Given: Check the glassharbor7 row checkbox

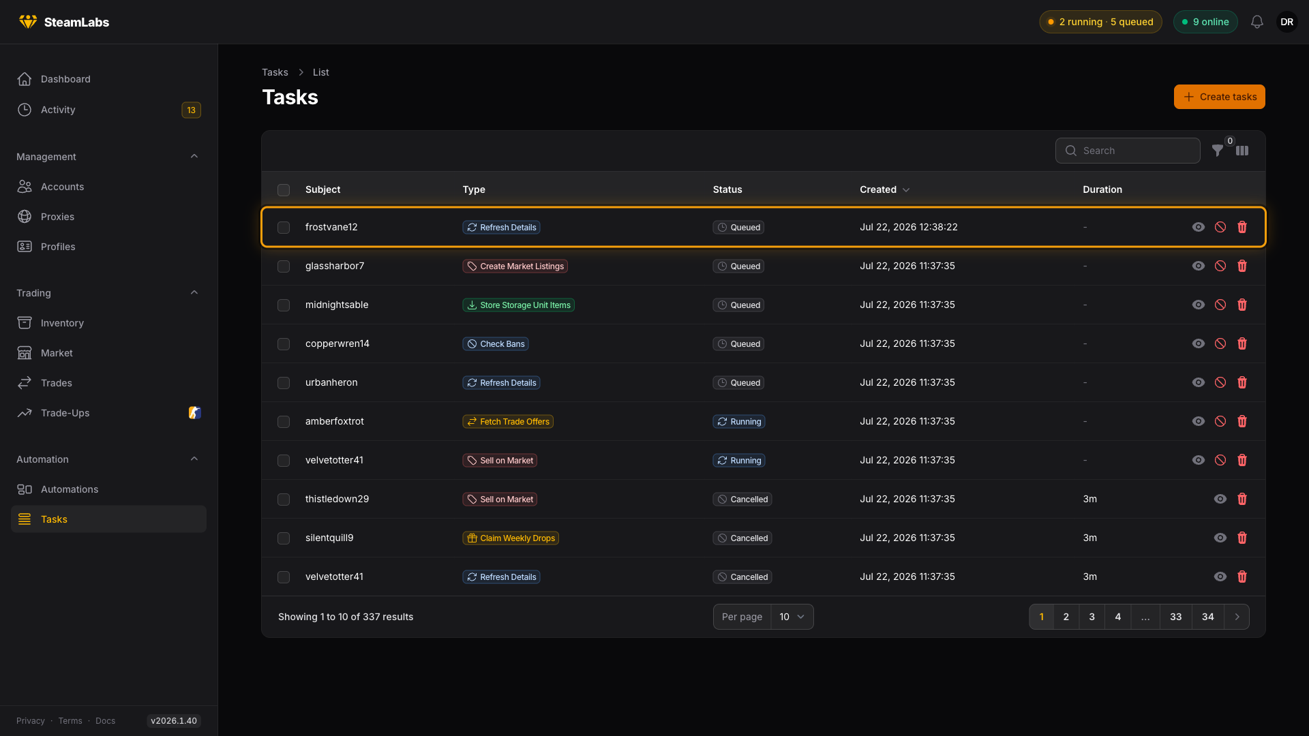Looking at the screenshot, I should pos(284,266).
